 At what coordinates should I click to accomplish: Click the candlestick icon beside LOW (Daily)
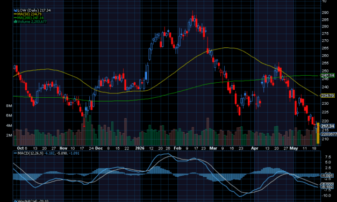[16, 10]
